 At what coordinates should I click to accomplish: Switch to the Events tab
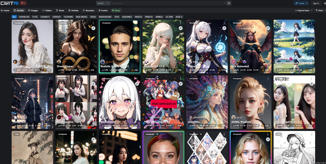103,10
